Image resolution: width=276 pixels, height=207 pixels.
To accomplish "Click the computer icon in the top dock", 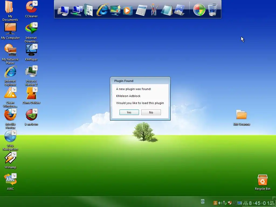I will 63,11.
